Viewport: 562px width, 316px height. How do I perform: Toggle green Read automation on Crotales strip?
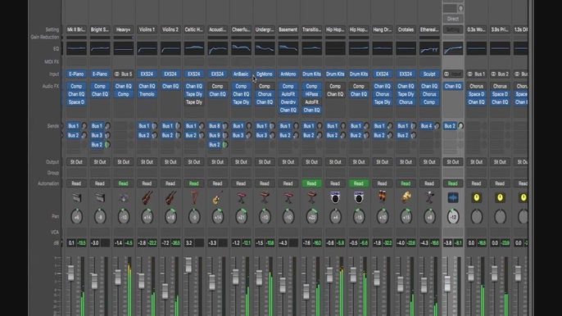pos(406,183)
